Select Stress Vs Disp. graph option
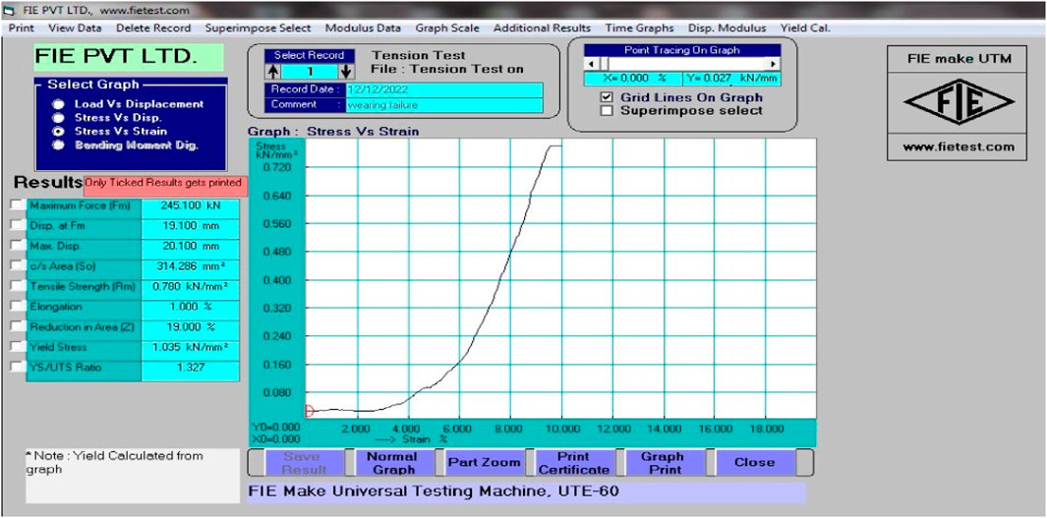The height and width of the screenshot is (518, 1047). 59,118
